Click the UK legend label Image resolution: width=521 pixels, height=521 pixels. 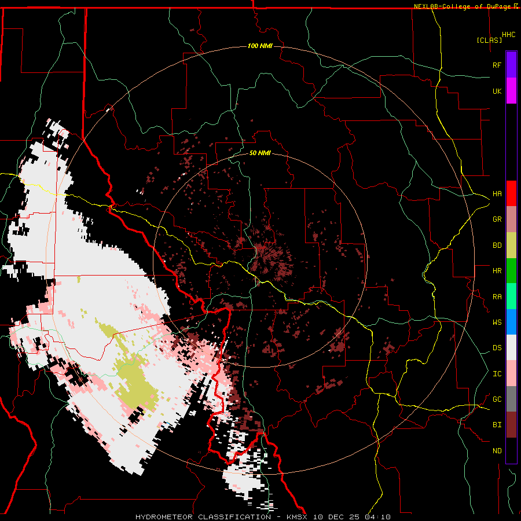click(497, 91)
